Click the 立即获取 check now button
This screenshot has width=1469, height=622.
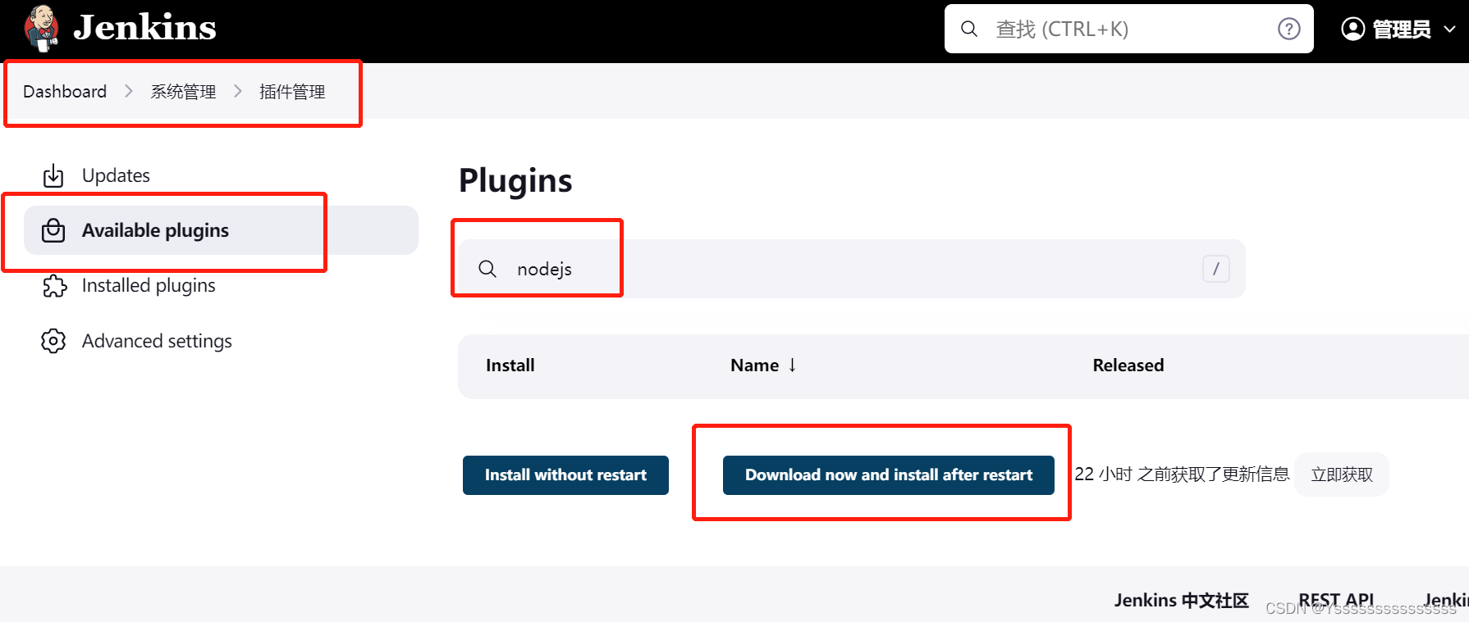(1341, 474)
